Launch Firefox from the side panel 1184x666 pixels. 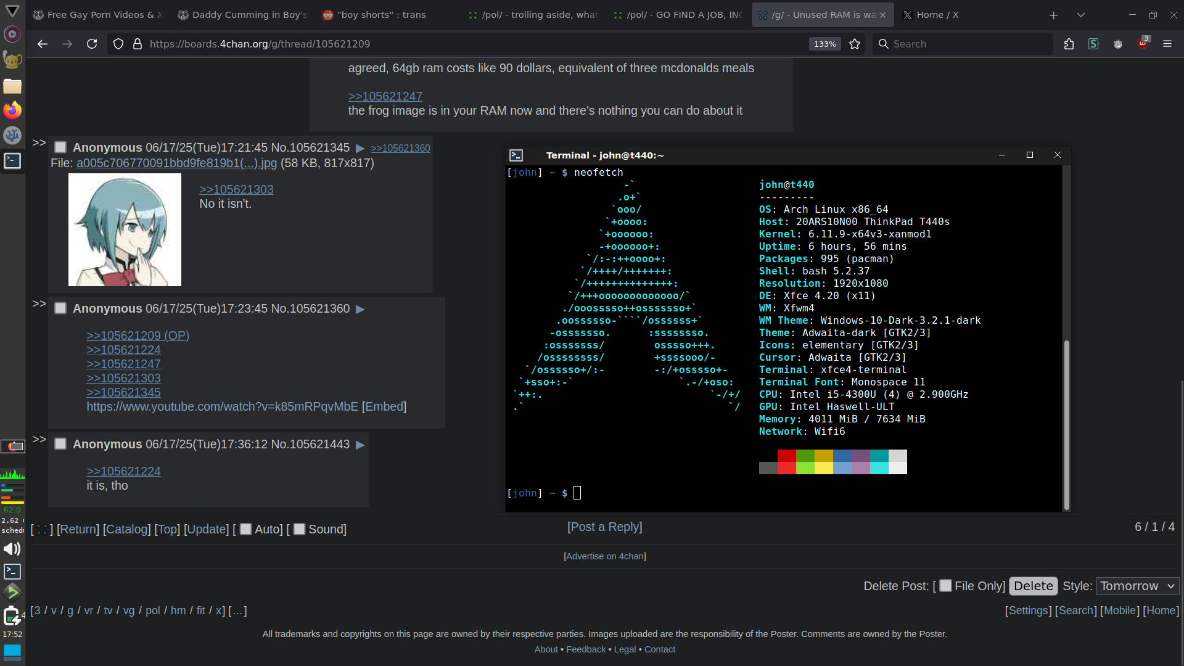pos(12,110)
